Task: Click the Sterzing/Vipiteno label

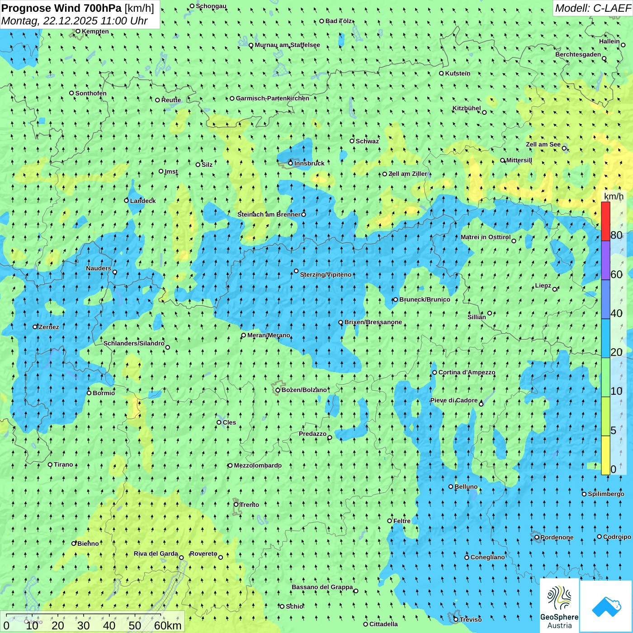Action: point(326,274)
